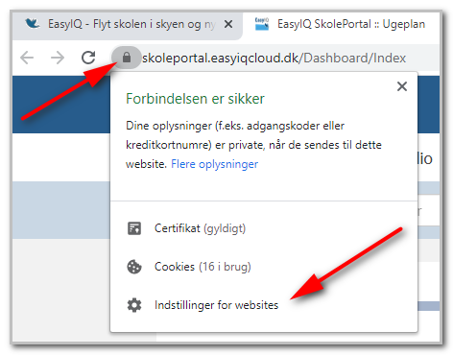Click the EasyIQ favicon on SkolePortal tab

point(262,24)
